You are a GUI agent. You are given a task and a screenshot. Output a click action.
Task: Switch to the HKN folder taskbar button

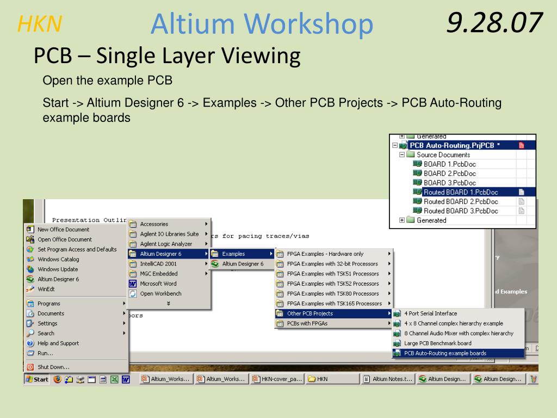333,379
